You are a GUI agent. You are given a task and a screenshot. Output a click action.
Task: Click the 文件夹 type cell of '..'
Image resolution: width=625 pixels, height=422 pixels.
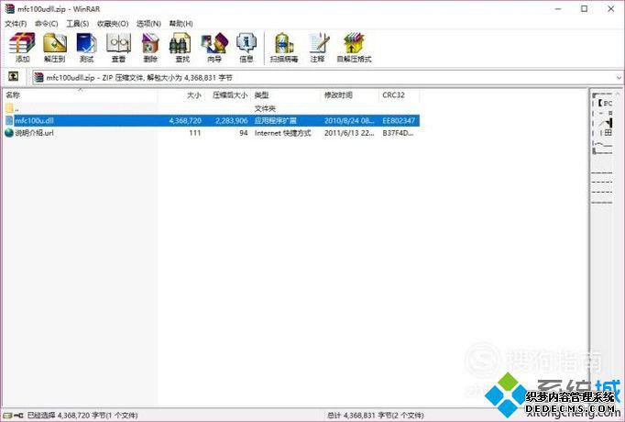[265, 108]
